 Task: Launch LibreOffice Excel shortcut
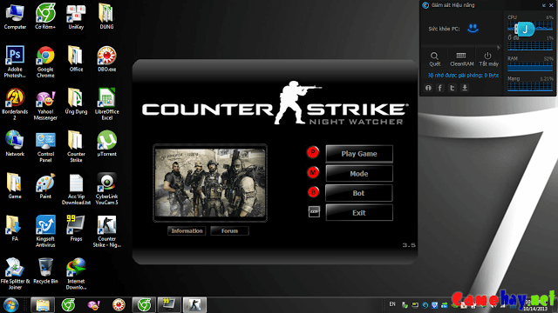[106, 104]
